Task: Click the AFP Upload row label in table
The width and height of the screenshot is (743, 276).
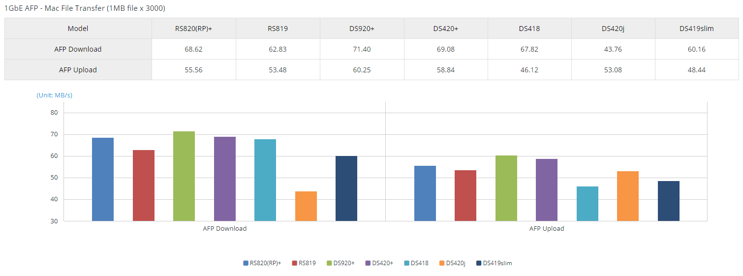Action: pos(78,70)
